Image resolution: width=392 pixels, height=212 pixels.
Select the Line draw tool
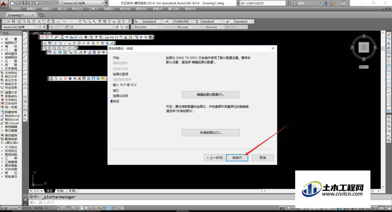pos(25,34)
